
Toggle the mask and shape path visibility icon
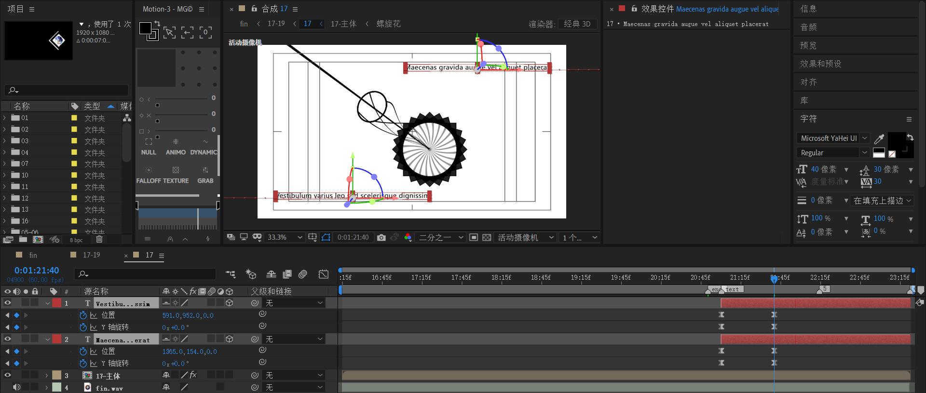click(x=326, y=237)
